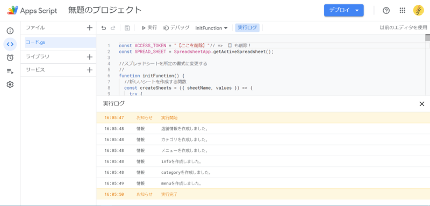Screen dimensions: 430x206
Task: Add a library with plus icon
Action: pyautogui.click(x=89, y=57)
